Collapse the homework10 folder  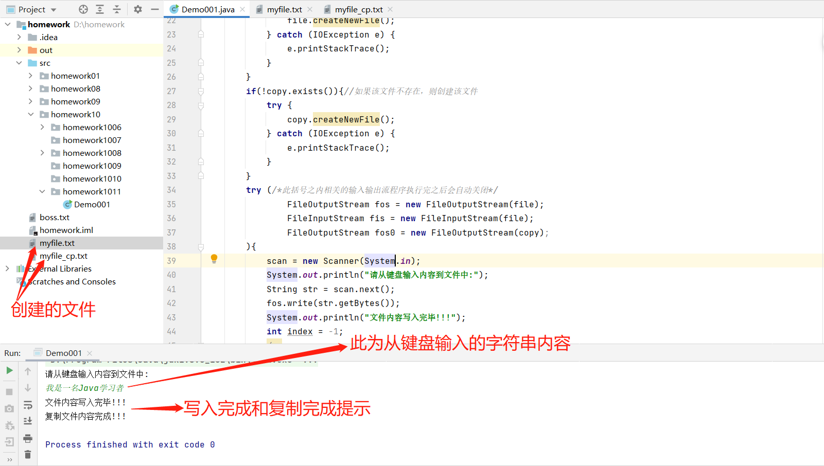coord(31,114)
